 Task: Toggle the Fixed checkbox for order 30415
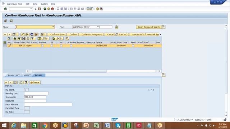coord(133,46)
